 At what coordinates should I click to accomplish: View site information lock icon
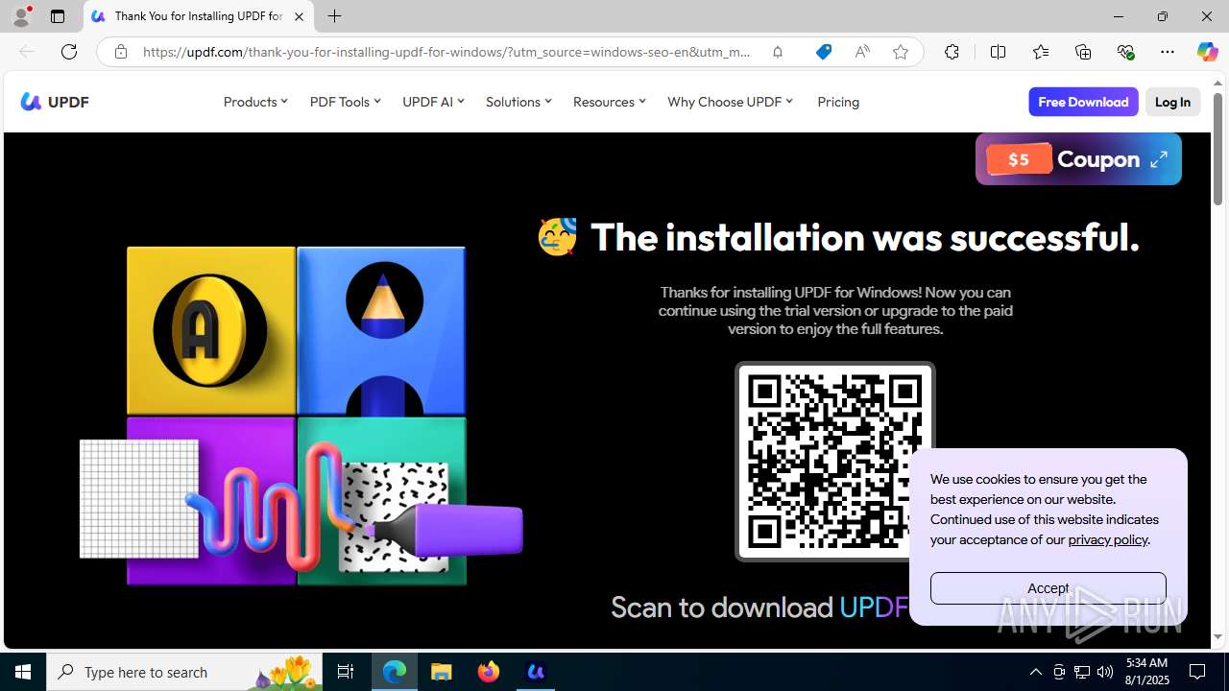pos(120,52)
